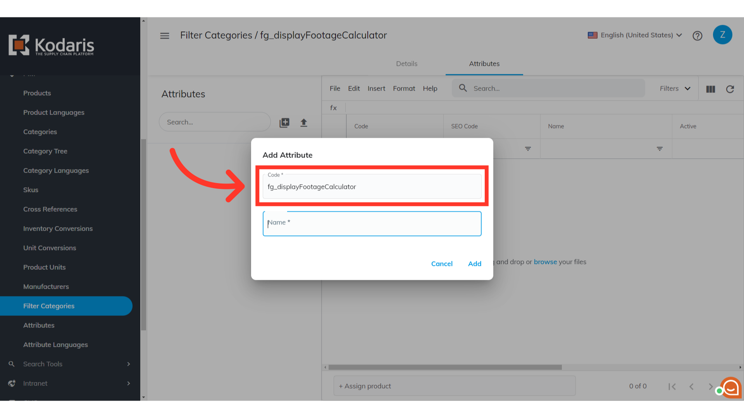Click the SEO Code column filter icon
Image resolution: width=744 pixels, height=418 pixels.
(528, 149)
